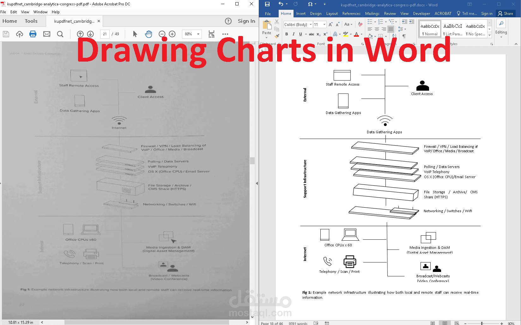This screenshot has height=325, width=521.
Task: Switch to the References tab in Word
Action: pyautogui.click(x=351, y=14)
